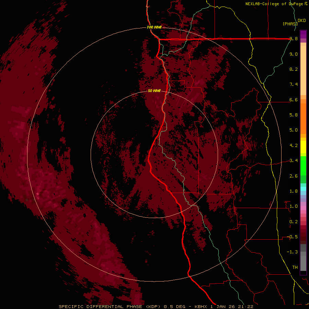Viewport: 309px width, 309px height.
Task: Click the "7.4" color scale value
Action: (294, 84)
